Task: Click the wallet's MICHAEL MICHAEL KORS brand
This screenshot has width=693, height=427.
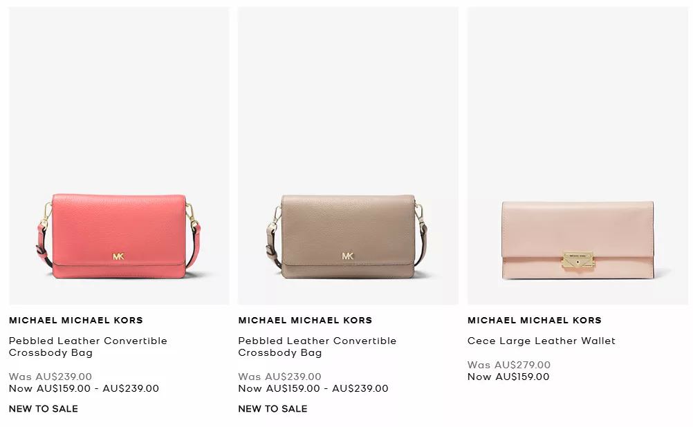Action: coord(535,320)
